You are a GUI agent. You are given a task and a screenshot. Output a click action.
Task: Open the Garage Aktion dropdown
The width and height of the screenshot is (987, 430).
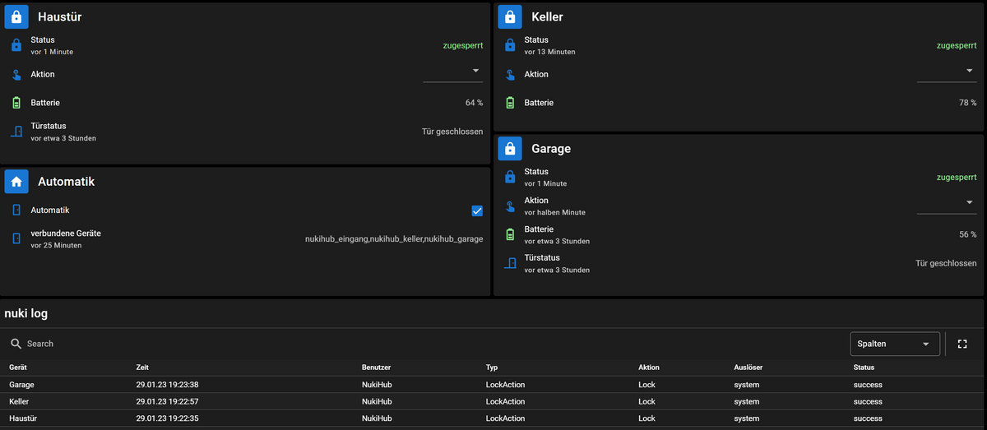(x=947, y=204)
